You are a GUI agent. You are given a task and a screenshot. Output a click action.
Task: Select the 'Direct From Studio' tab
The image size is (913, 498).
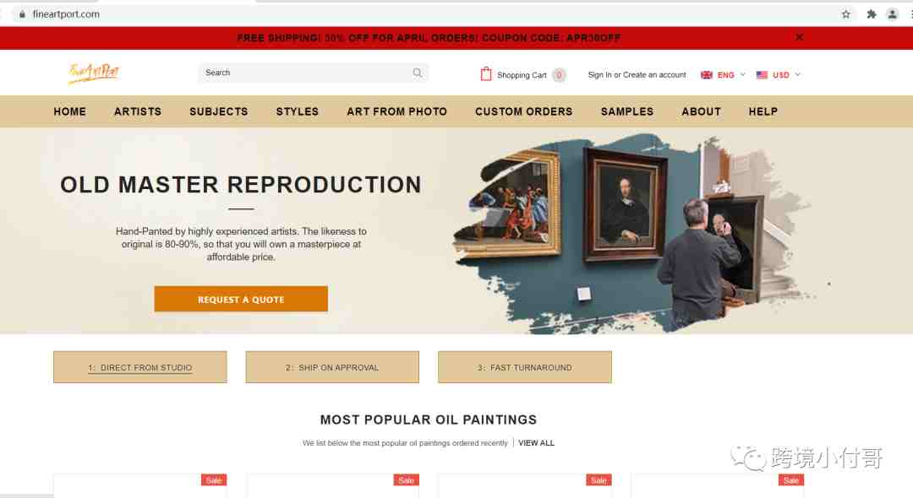click(x=140, y=367)
